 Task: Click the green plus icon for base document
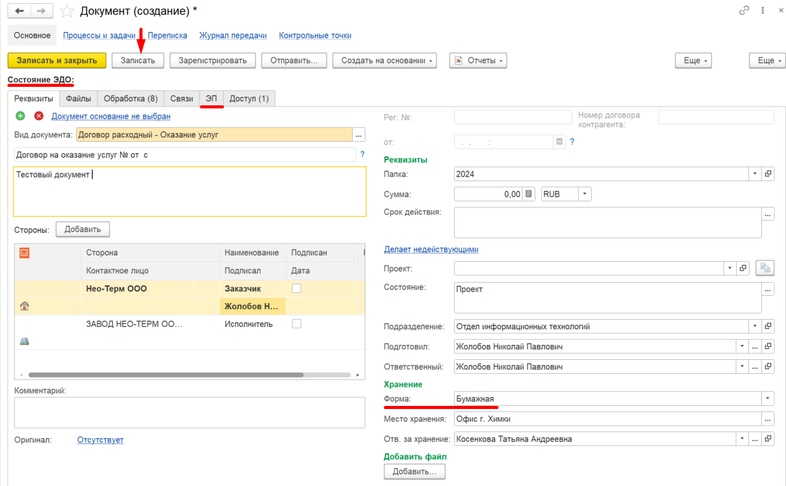pyautogui.click(x=20, y=116)
